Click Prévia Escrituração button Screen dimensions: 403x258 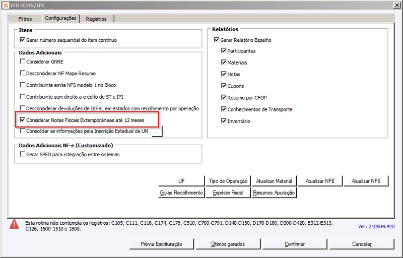click(161, 244)
